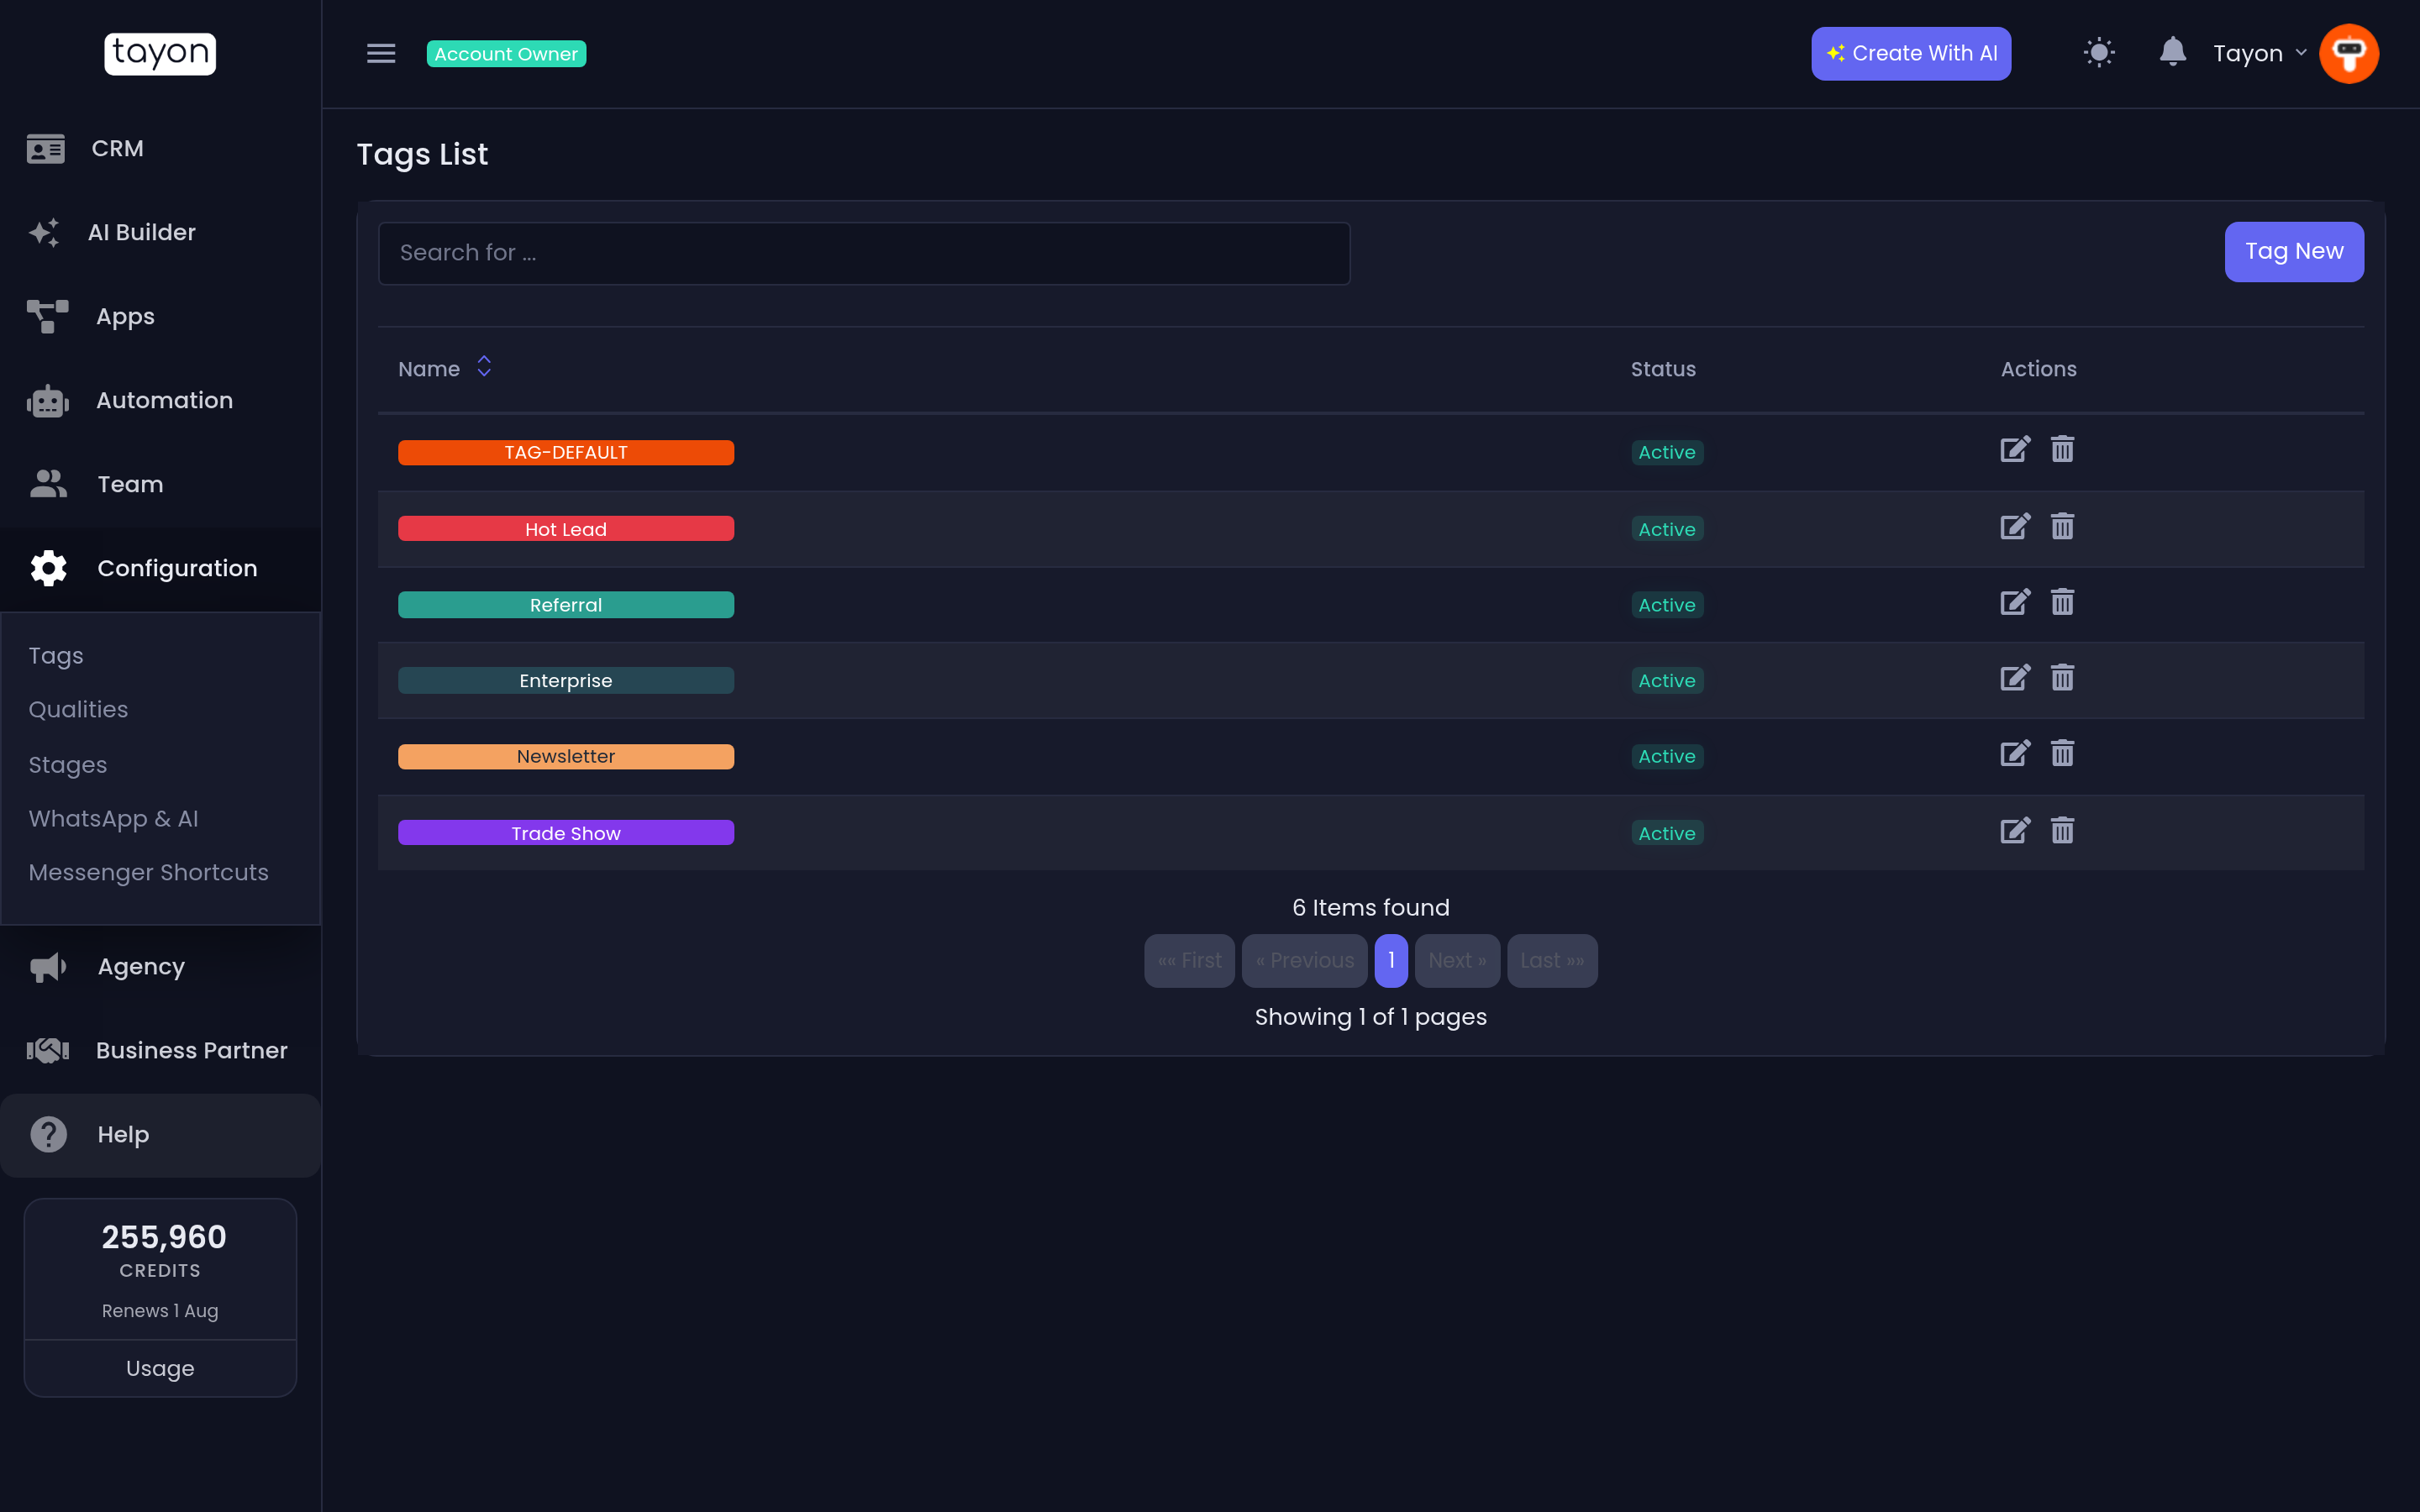Focus the Search for tags field
The image size is (2420, 1512).
[x=864, y=253]
